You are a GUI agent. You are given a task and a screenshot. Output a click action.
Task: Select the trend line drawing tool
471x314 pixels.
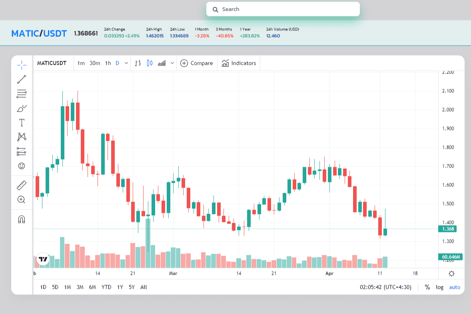(22, 79)
